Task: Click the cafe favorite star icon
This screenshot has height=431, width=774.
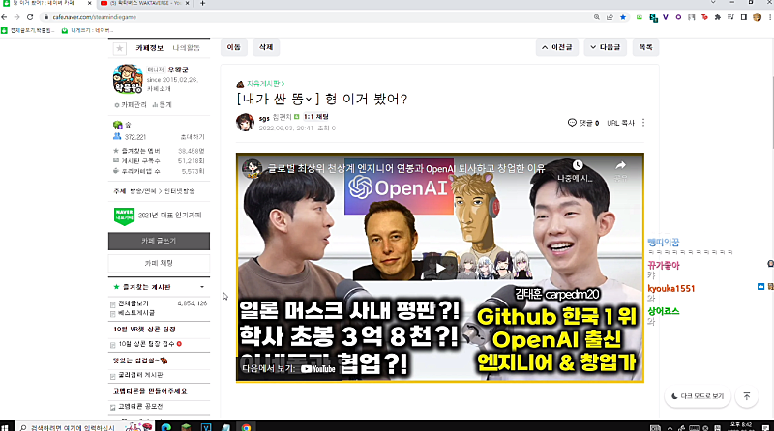Action: point(119,48)
